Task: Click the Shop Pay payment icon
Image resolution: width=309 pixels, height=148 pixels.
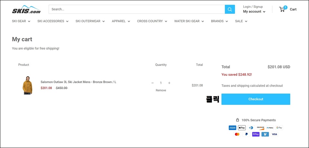Action: [256, 134]
